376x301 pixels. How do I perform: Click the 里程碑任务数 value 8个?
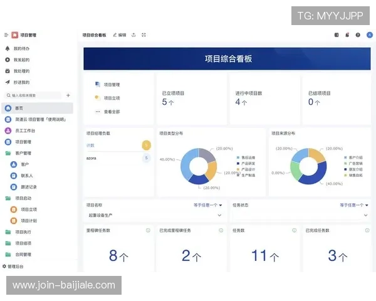(118, 255)
